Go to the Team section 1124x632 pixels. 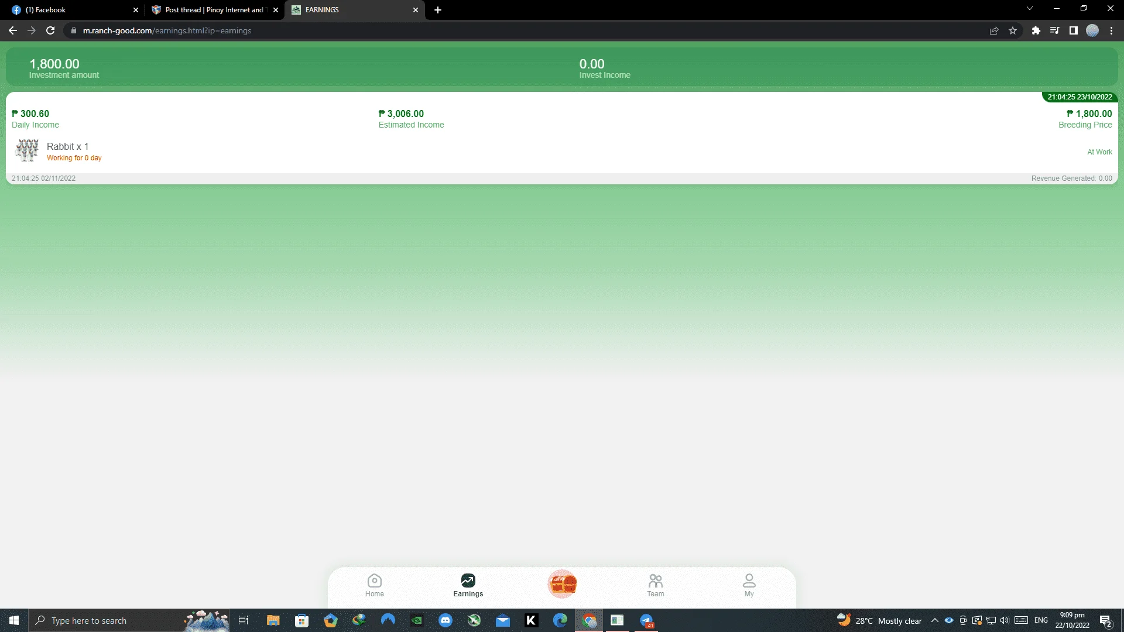click(656, 585)
